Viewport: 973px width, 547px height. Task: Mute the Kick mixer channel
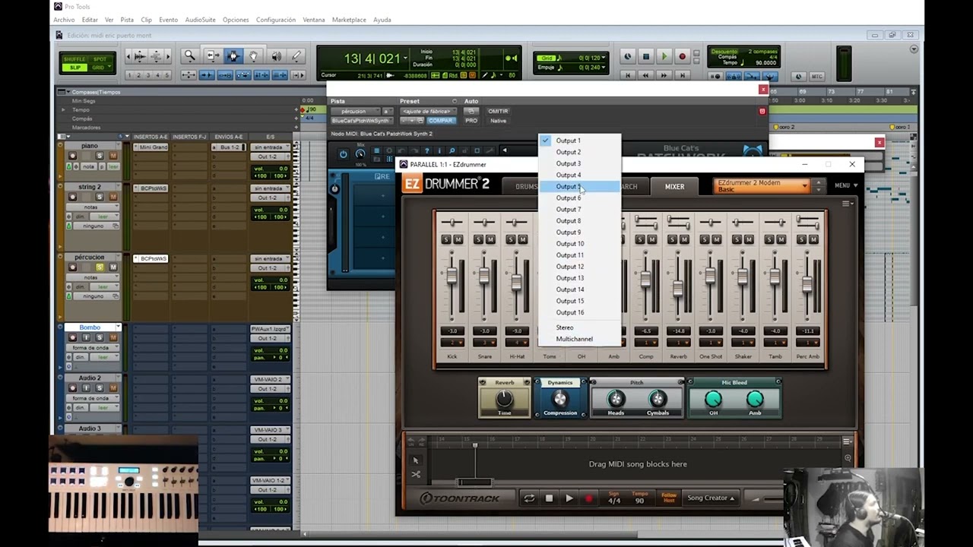[458, 239]
